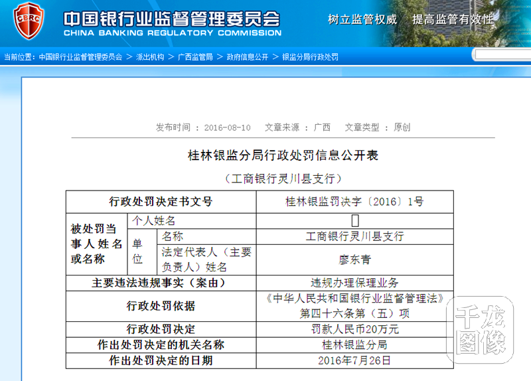This screenshot has width=531, height=381.
Task: Select the 法定代表人（主要负责人）姓名 cell
Action: point(206,260)
